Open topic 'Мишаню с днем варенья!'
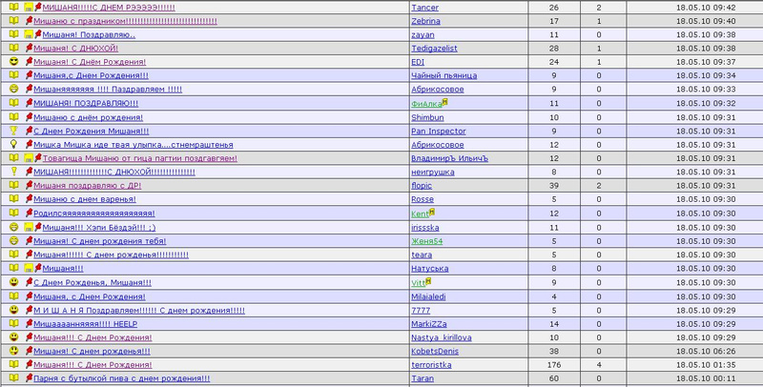763x387 pixels. [85, 199]
